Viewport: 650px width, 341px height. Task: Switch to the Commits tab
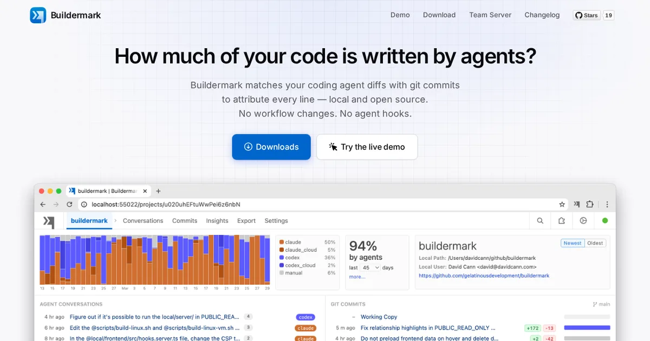click(x=185, y=221)
